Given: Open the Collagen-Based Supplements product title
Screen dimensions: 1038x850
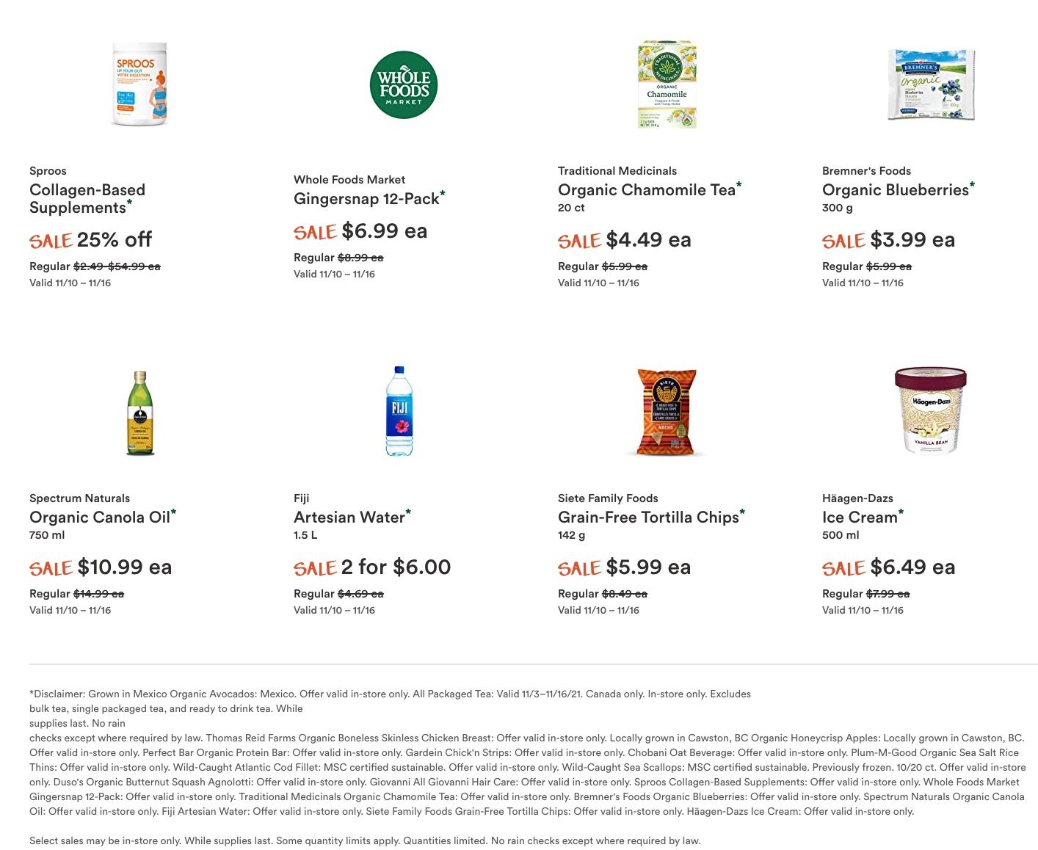Looking at the screenshot, I should point(87,199).
